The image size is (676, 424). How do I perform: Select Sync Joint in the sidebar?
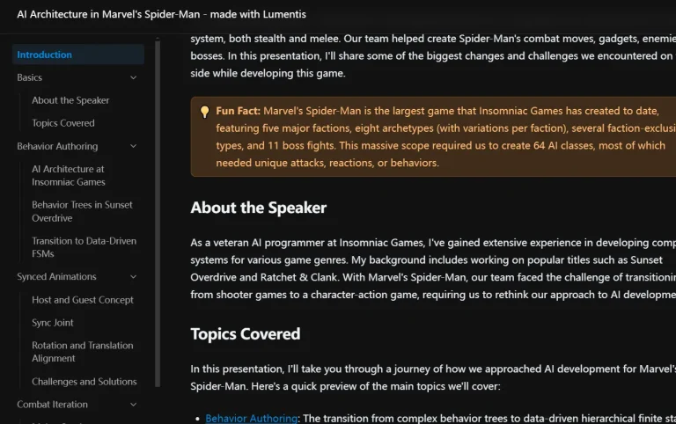pos(53,323)
